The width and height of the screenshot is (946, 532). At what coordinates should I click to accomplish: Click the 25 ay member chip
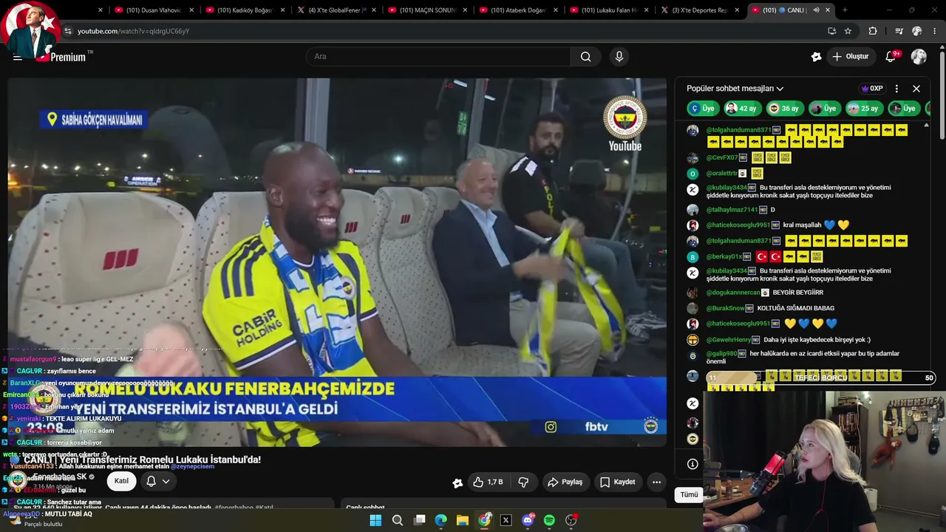[x=863, y=109]
